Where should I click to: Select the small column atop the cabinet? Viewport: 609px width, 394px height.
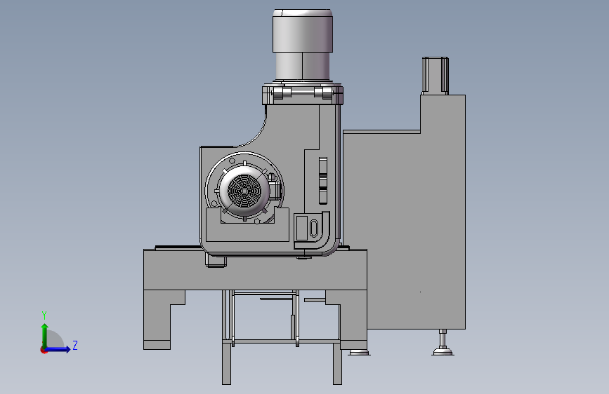point(435,76)
